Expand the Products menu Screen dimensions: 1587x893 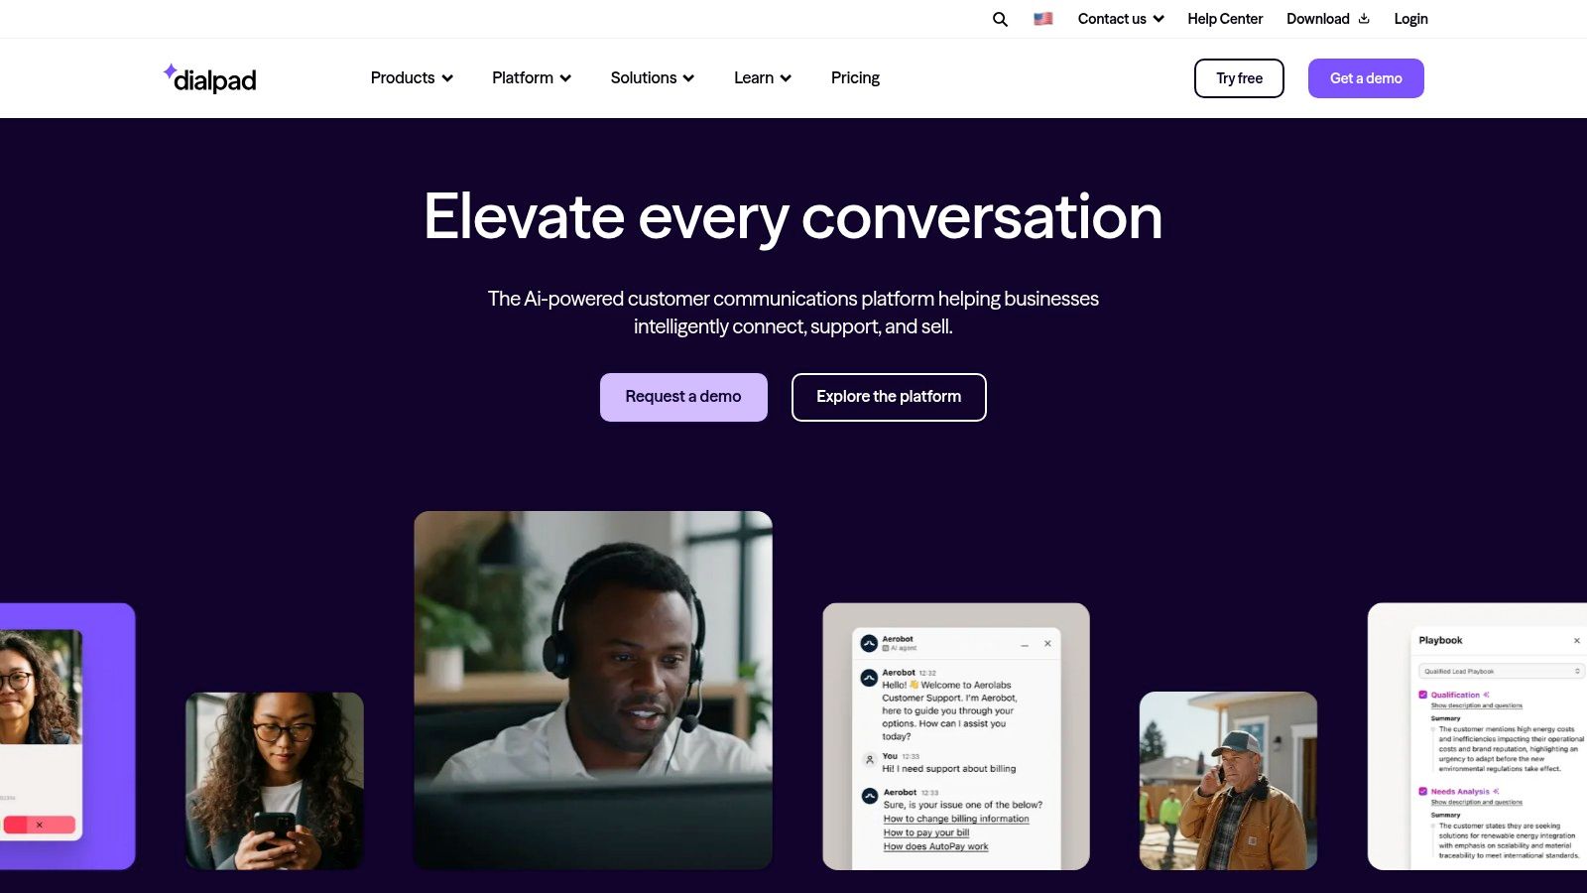coord(412,78)
